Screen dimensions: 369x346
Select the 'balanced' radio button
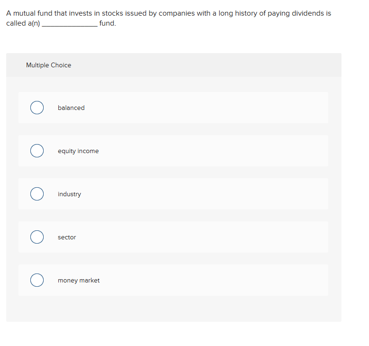point(37,108)
